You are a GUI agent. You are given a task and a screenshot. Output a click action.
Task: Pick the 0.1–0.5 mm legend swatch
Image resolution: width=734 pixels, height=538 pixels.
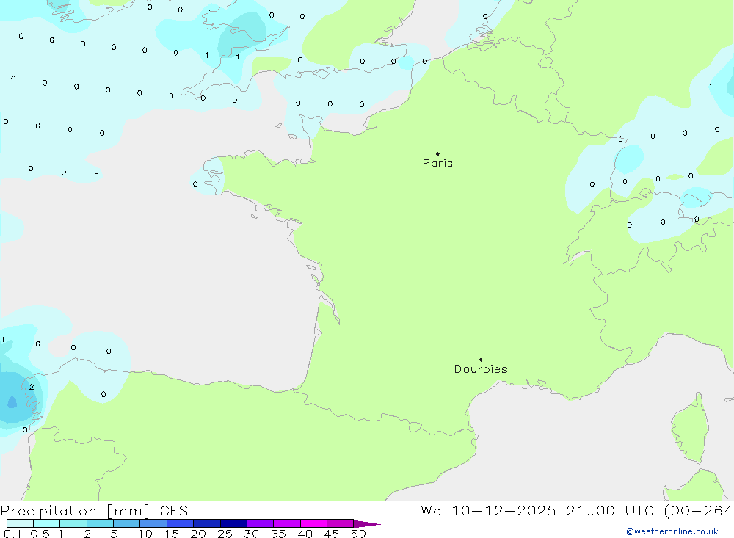(20, 523)
